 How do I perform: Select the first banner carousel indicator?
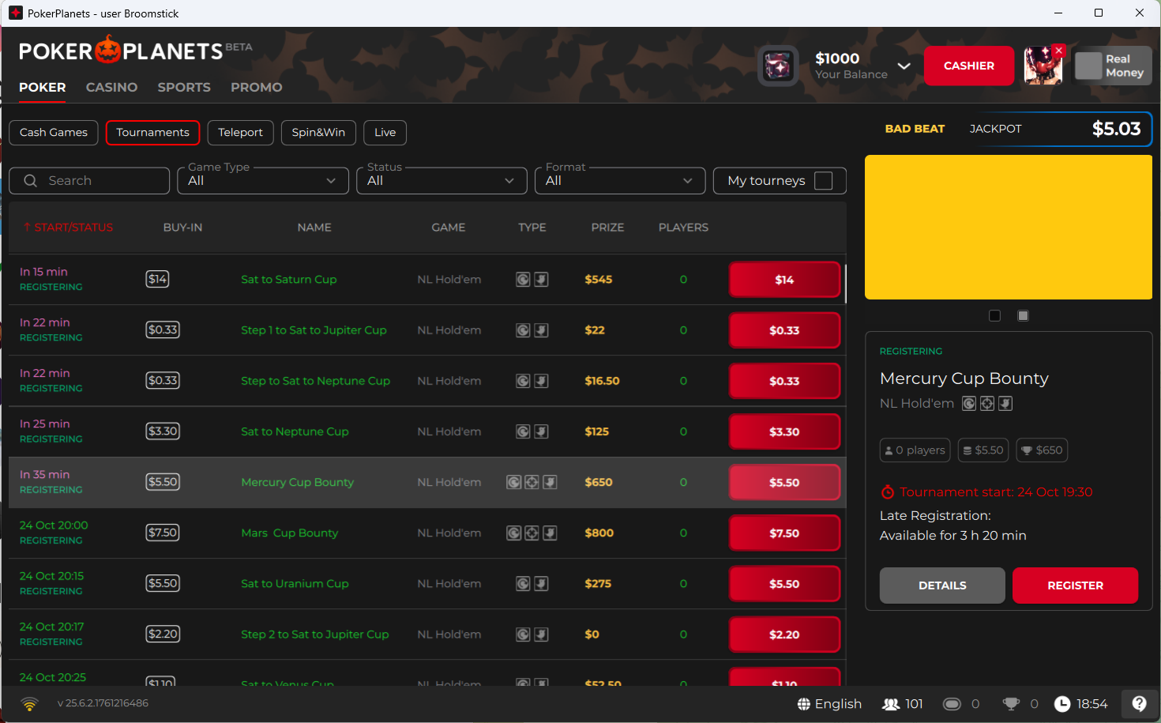pos(994,316)
